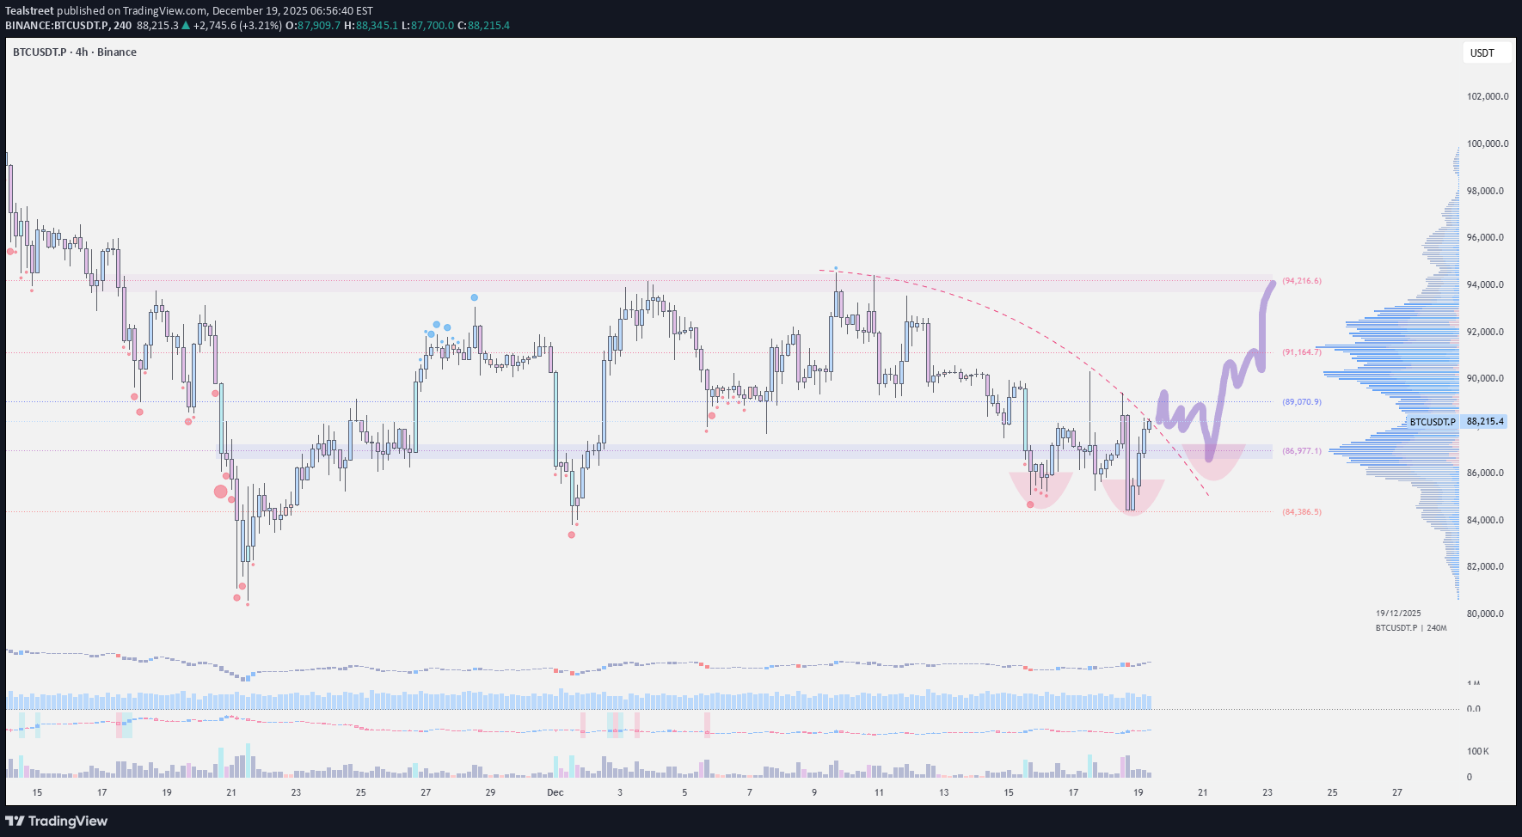
Task: Click the TradingView logo in bottom-left corner
Action: (58, 822)
